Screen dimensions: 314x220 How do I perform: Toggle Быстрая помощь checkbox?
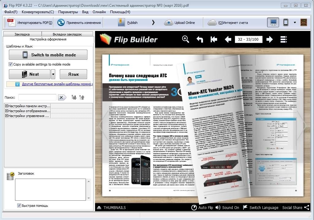[x=19, y=205]
